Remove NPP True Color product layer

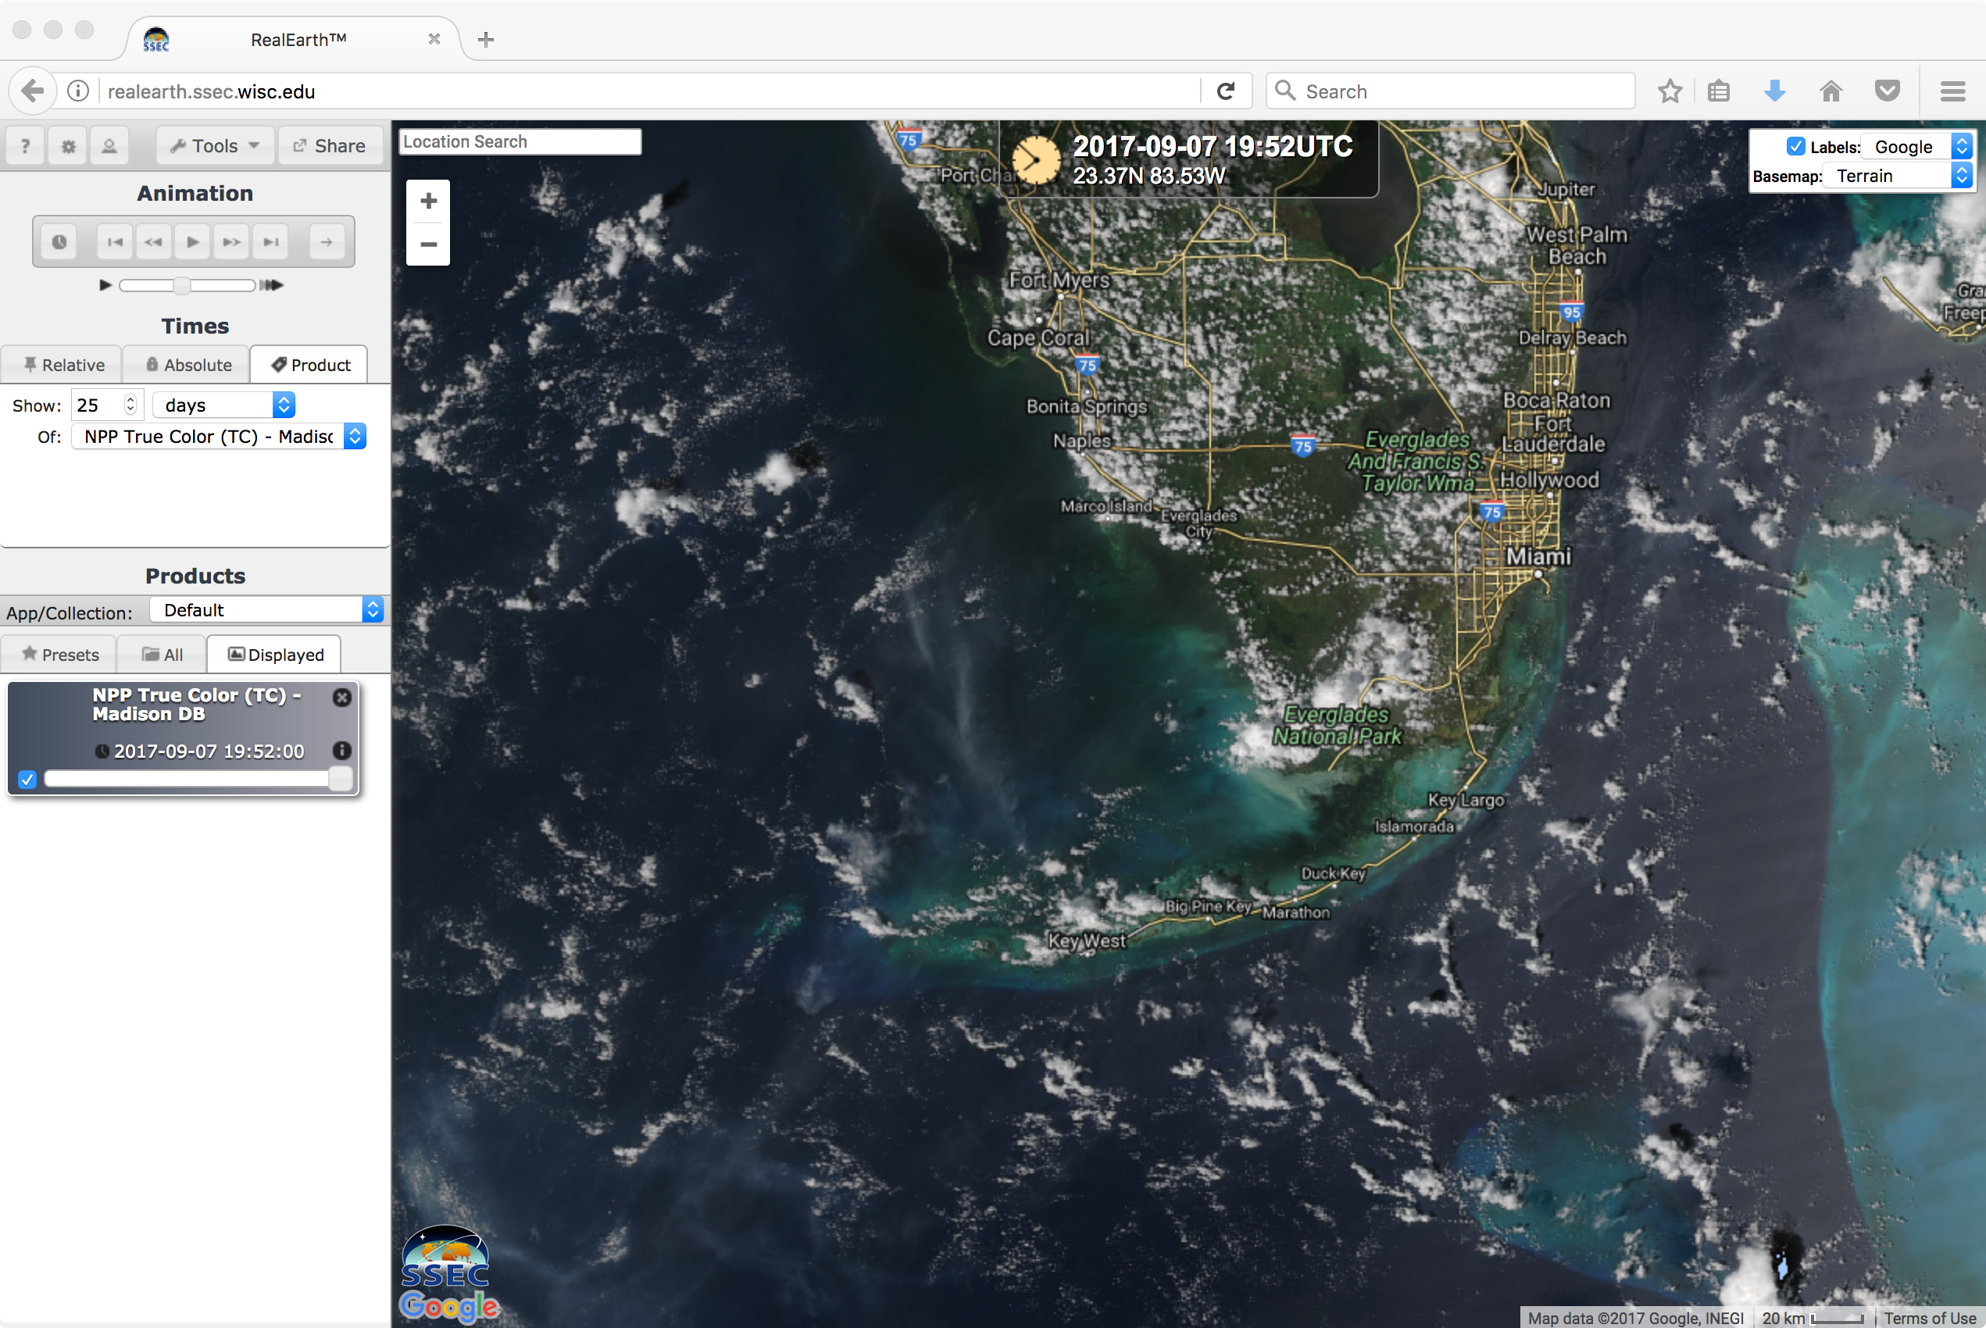tap(342, 697)
